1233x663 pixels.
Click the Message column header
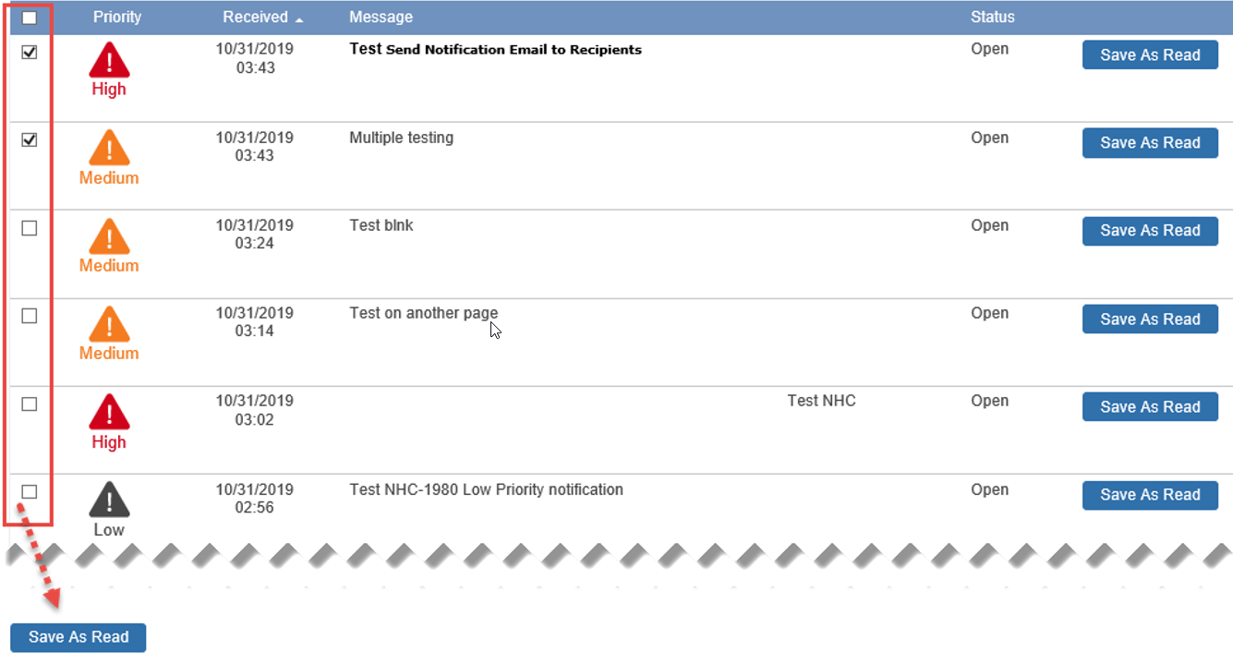pos(381,18)
